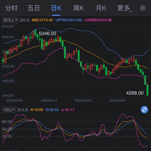
Task: Click the MID:4715.45 value label
Action: (x=42, y=20)
